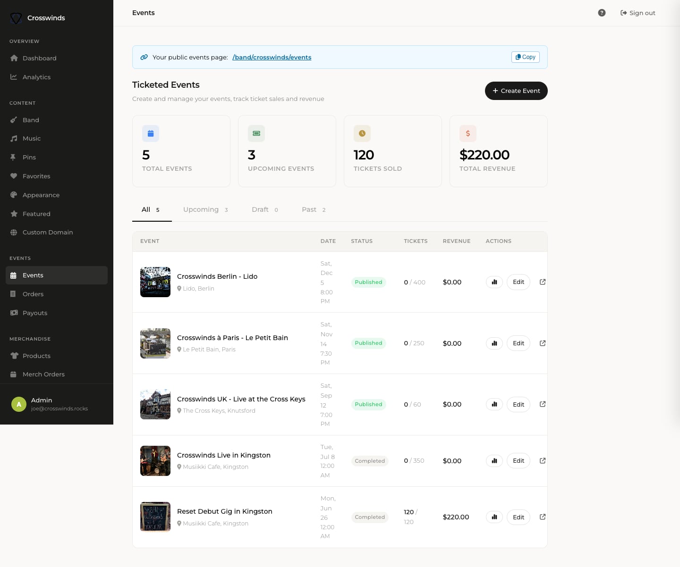Open the help question mark icon
This screenshot has height=567, width=680.
[x=602, y=13]
